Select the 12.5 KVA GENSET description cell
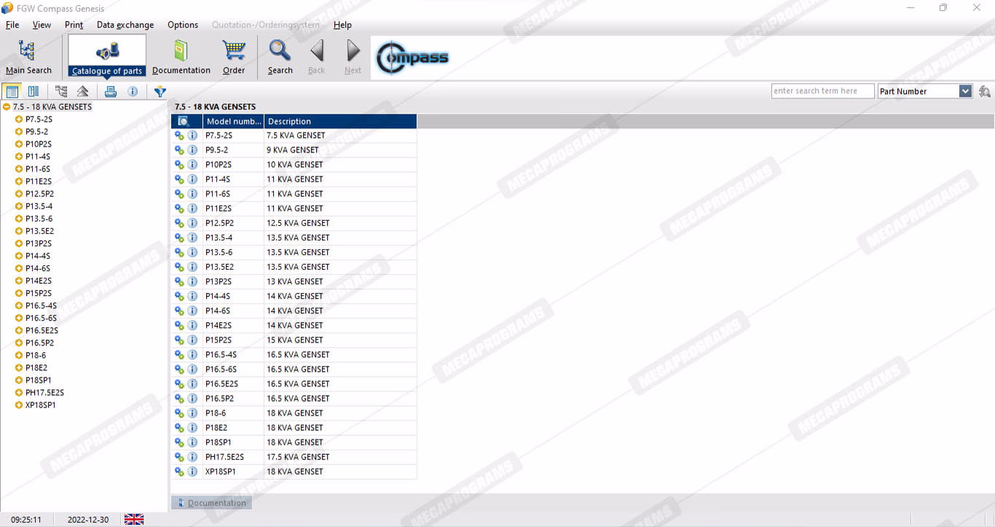The height and width of the screenshot is (527, 995). 340,223
